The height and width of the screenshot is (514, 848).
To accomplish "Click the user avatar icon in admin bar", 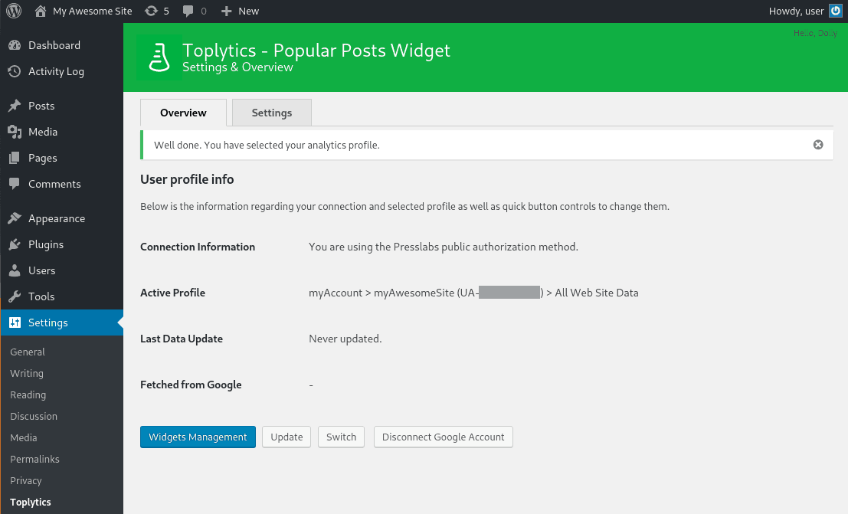I will (x=836, y=11).
